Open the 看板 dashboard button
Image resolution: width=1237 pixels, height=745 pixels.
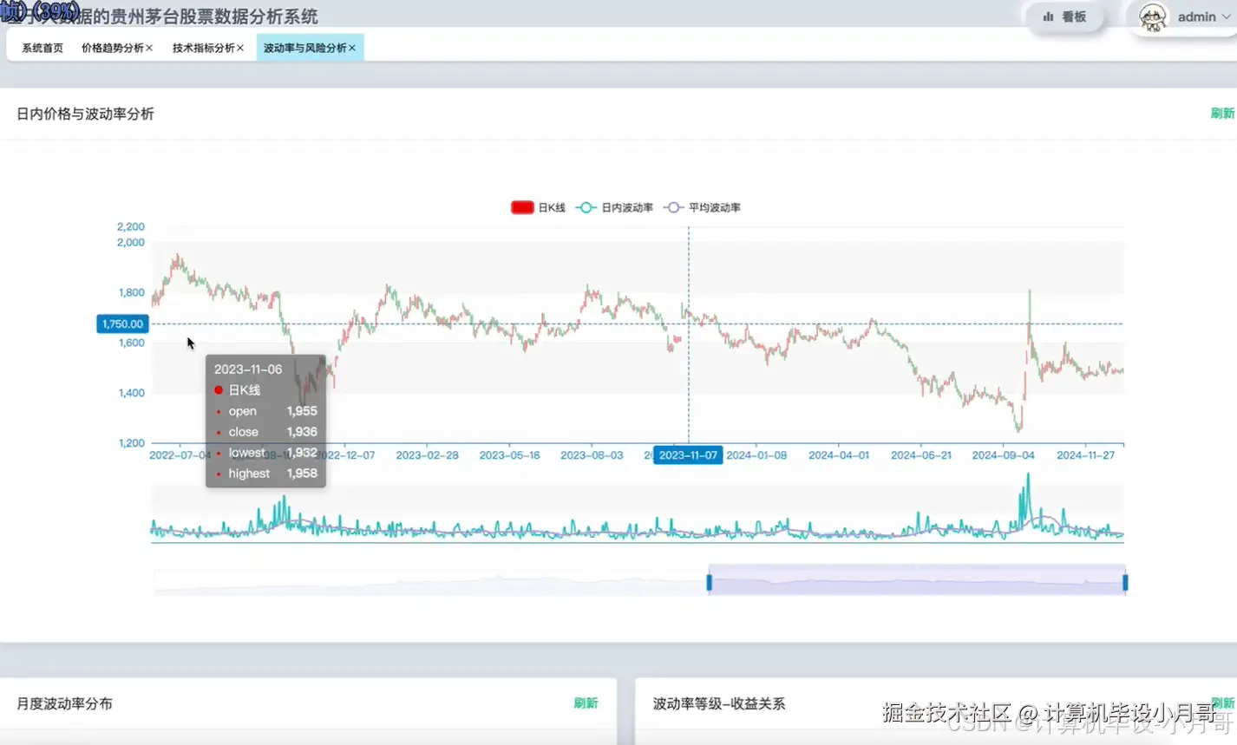coord(1064,16)
